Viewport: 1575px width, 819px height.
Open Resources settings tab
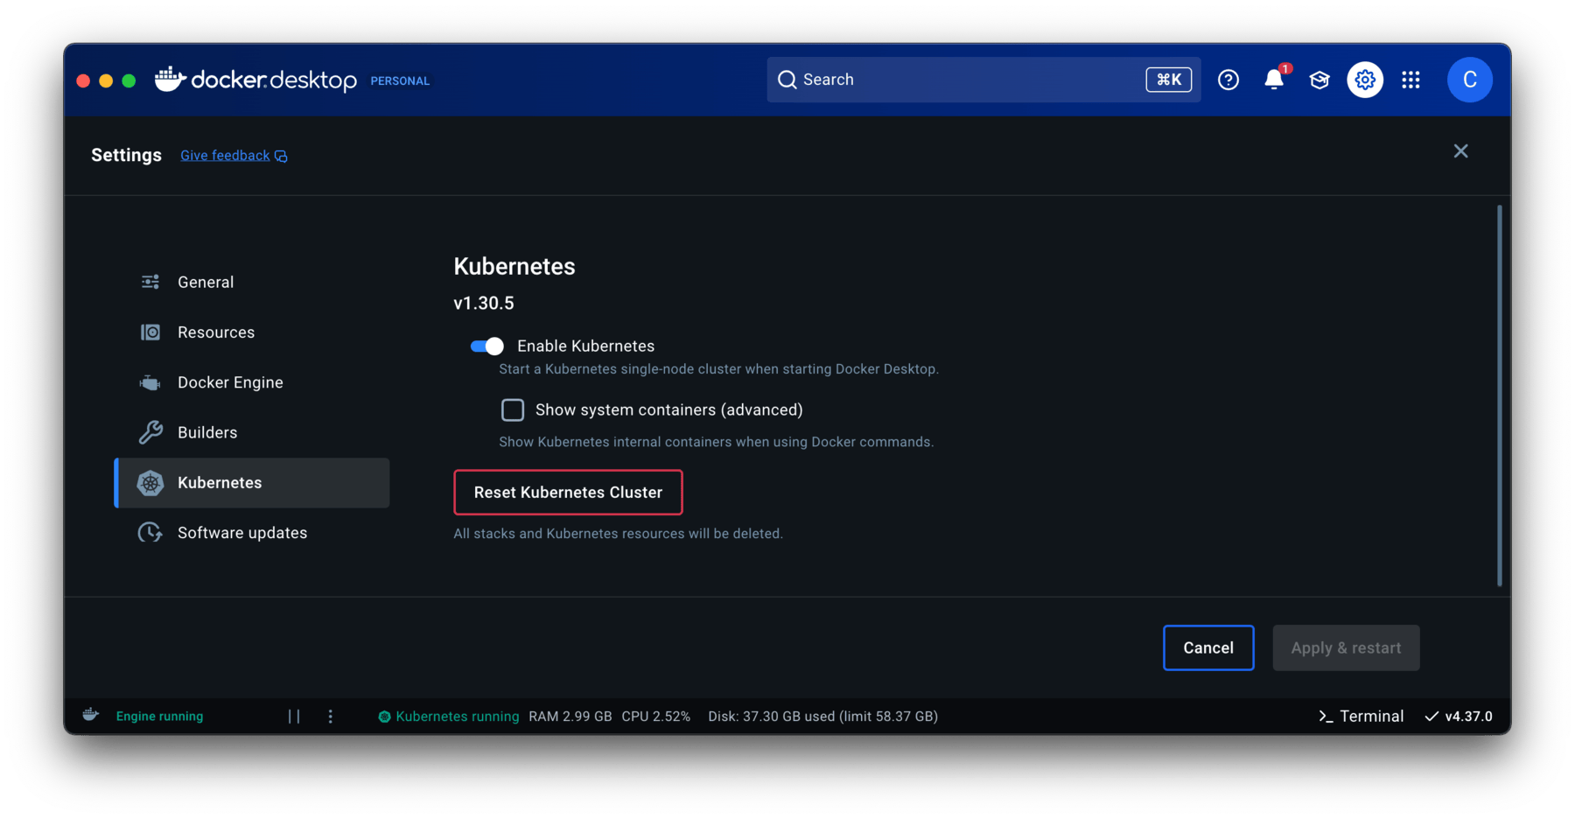tap(252, 332)
